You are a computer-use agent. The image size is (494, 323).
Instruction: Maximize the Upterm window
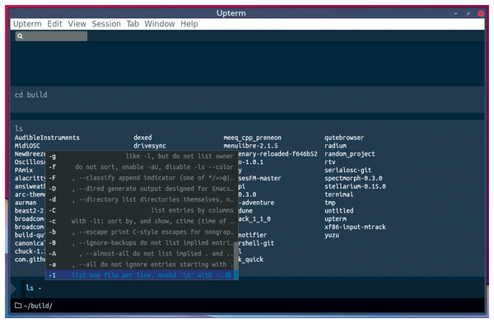(x=468, y=13)
